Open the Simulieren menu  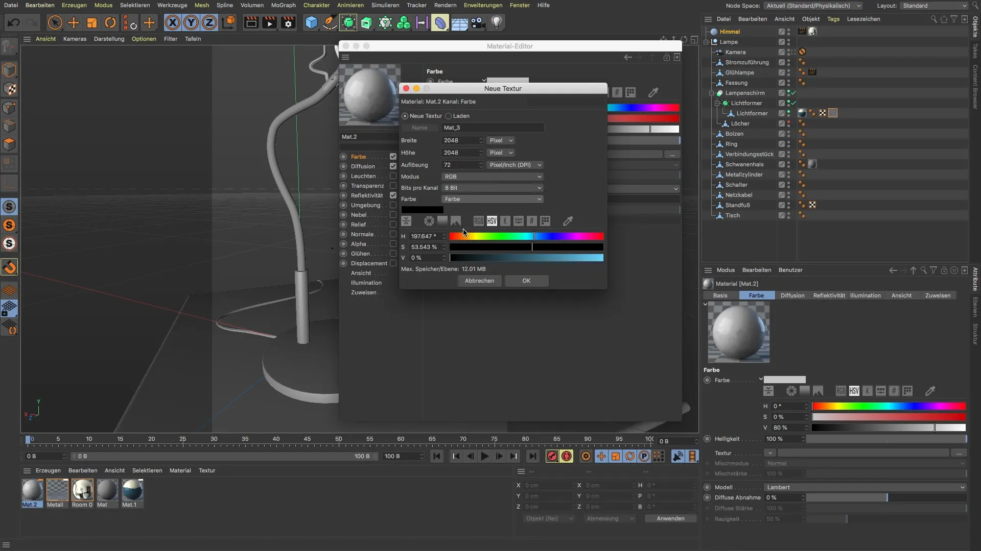(385, 5)
